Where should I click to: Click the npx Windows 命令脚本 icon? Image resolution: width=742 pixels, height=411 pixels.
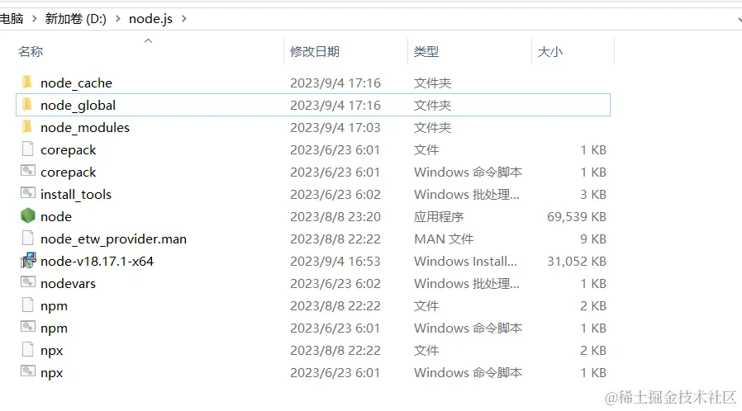[x=27, y=371]
